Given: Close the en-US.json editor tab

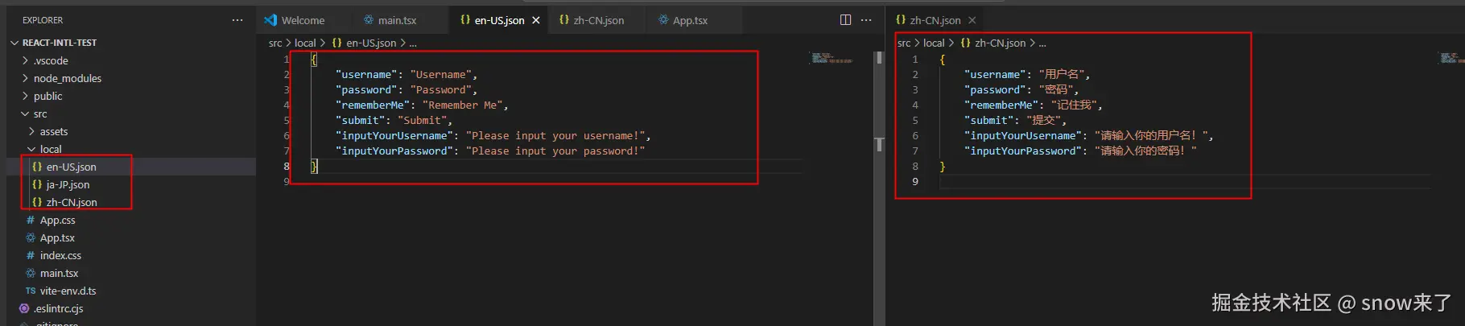Looking at the screenshot, I should click(536, 20).
